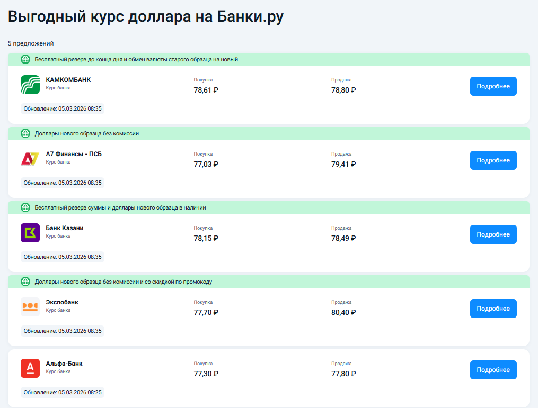Click the selling rate 78,49 ₽ of Банк Казани
Image resolution: width=538 pixels, height=408 pixels.
point(342,238)
